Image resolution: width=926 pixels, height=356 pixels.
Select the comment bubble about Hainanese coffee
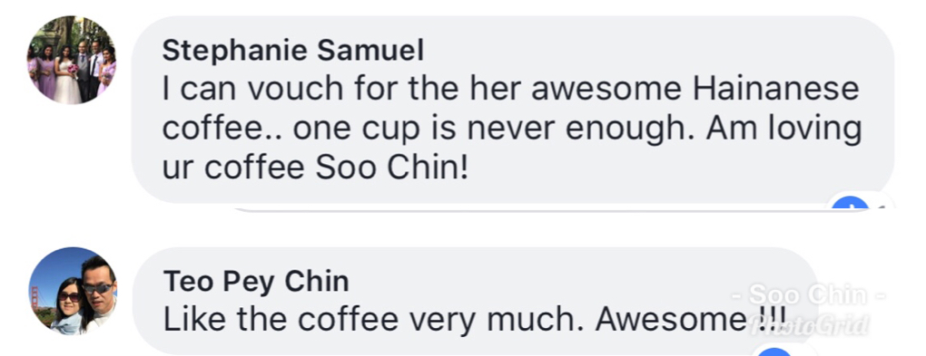(x=512, y=110)
